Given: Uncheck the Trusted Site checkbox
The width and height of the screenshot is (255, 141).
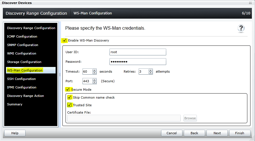Looking at the screenshot, I should pyautogui.click(x=70, y=105).
